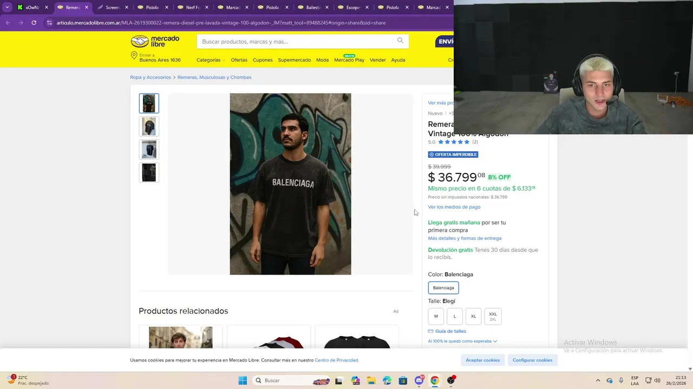Switch to the Ballesta tab

coord(312,8)
